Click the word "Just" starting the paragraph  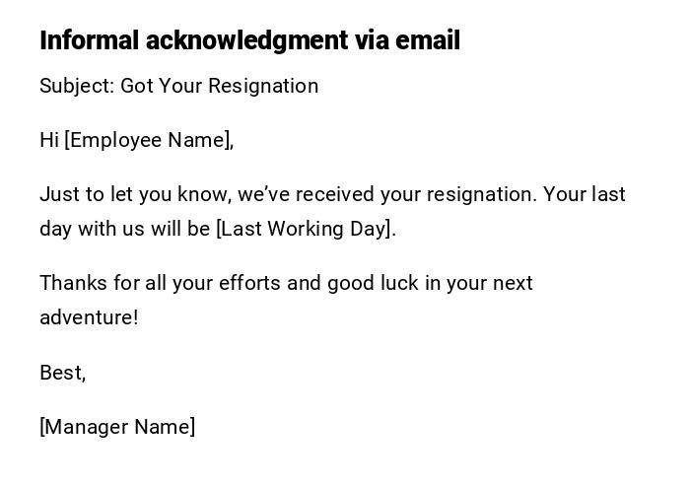(58, 194)
